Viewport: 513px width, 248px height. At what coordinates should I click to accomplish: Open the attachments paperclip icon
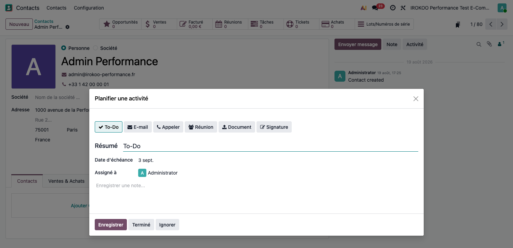pyautogui.click(x=489, y=44)
